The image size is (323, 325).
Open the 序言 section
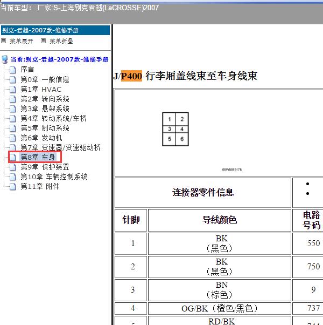[27, 70]
